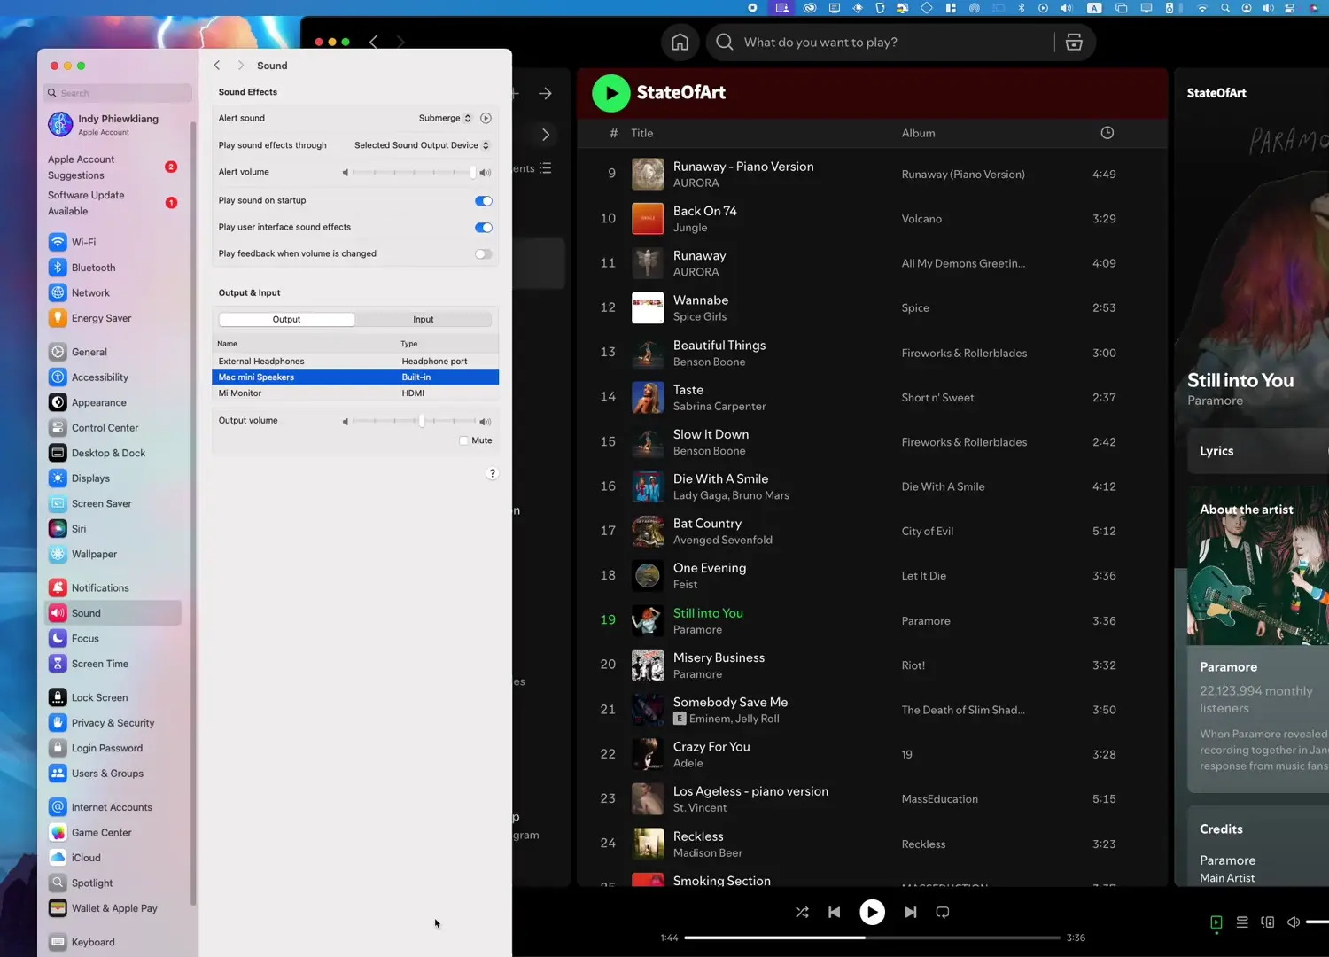Screen dimensions: 1329x957
Task: Open the Browse icon beside search
Action: pos(1074,43)
